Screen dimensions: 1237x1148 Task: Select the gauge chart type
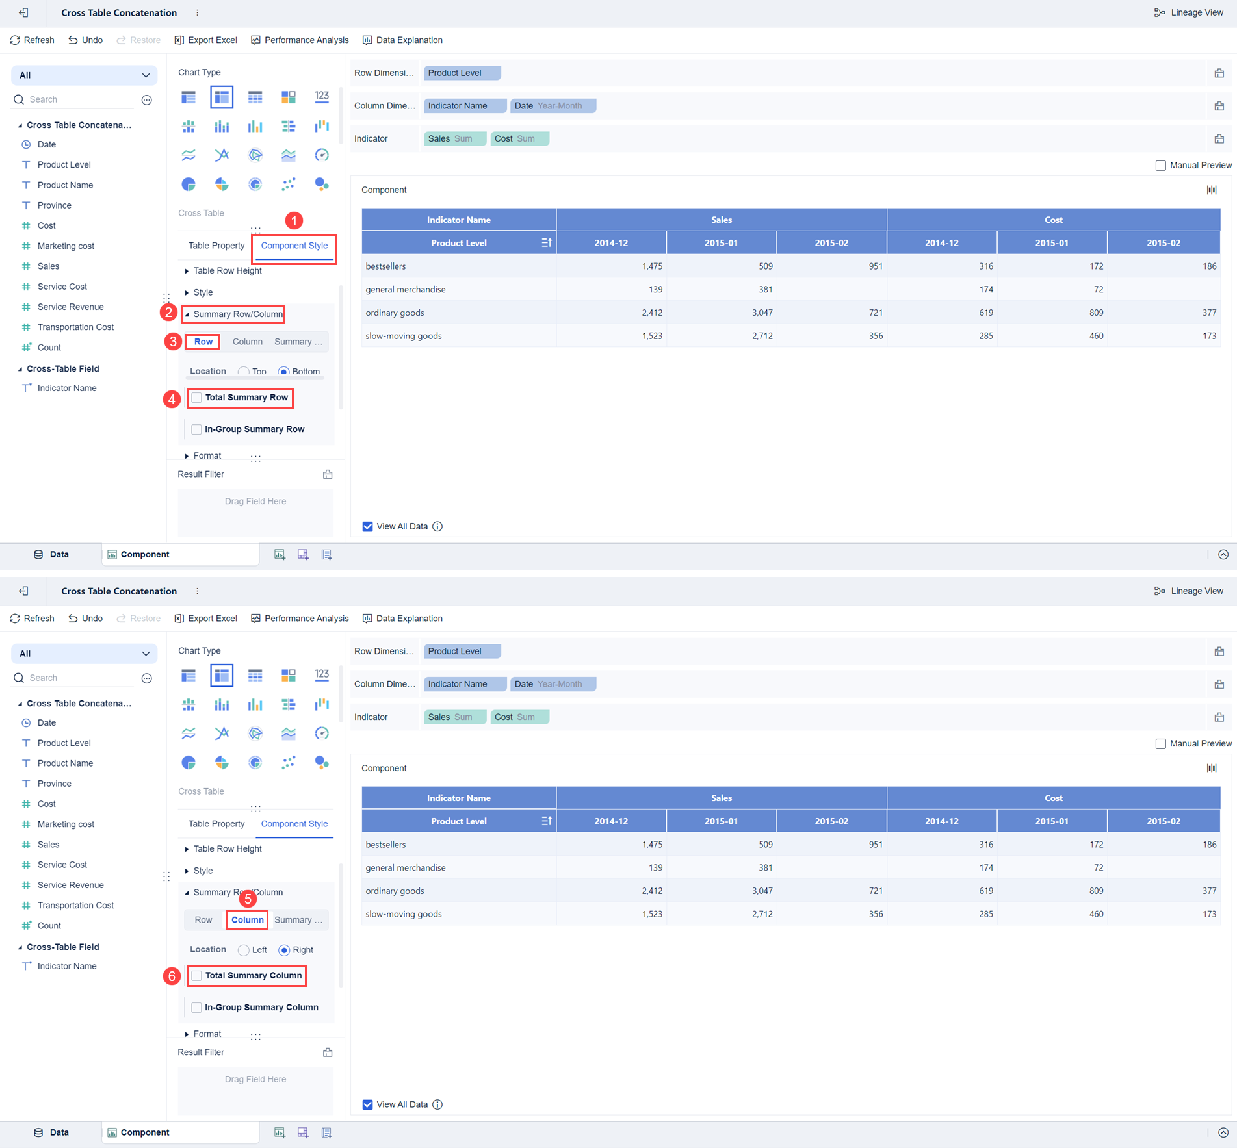[x=321, y=155]
